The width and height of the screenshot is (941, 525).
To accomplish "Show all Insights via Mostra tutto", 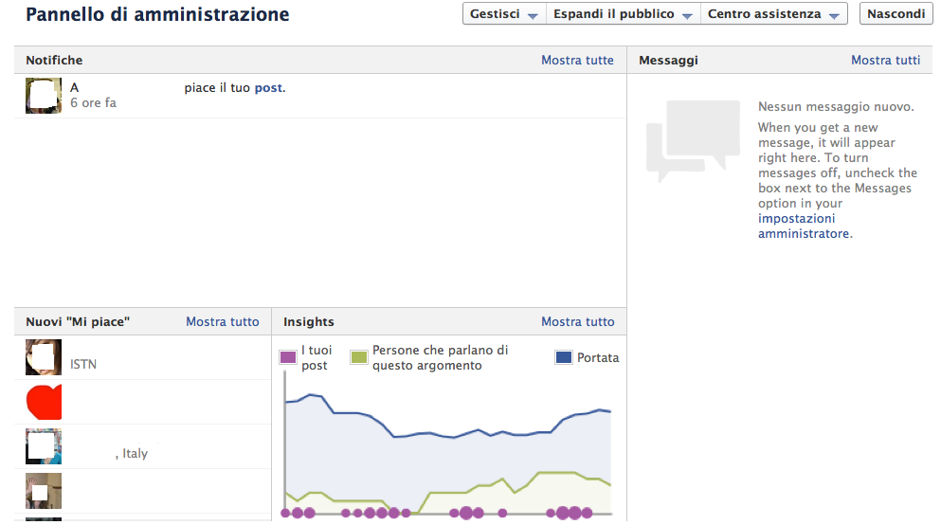I will pos(577,321).
